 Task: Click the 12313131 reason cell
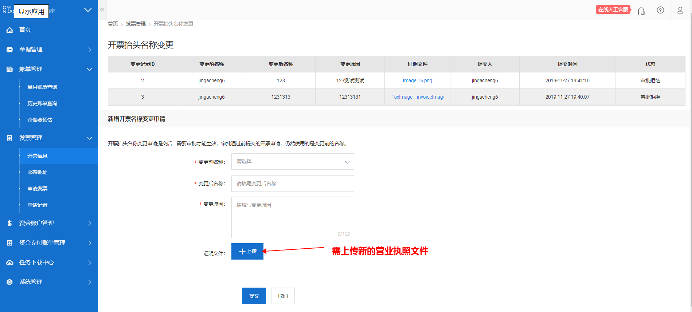pos(350,97)
